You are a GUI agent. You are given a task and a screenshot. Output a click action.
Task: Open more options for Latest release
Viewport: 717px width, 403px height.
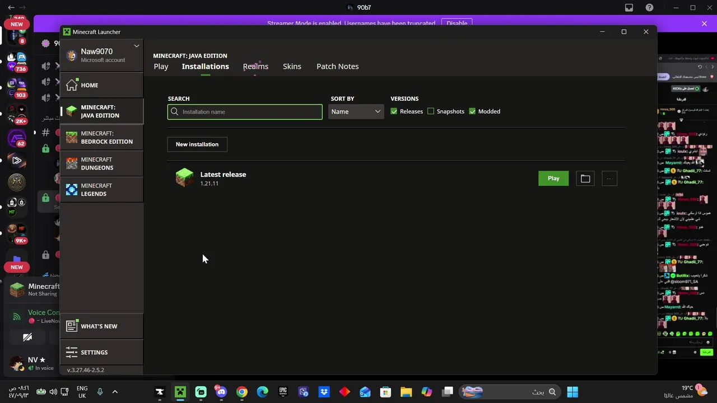(609, 179)
